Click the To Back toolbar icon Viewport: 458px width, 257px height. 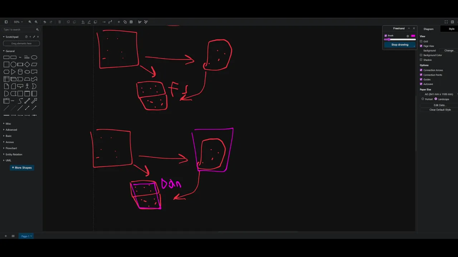tap(74, 22)
